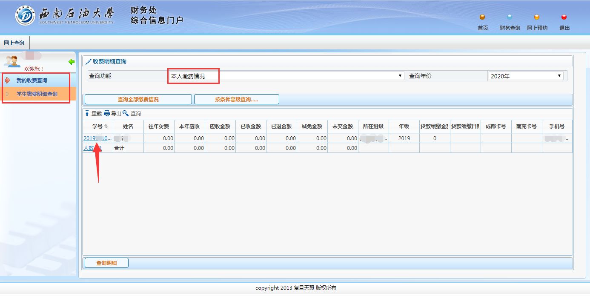
Task: Open the student ID link starting with 2019
Action: click(x=97, y=138)
